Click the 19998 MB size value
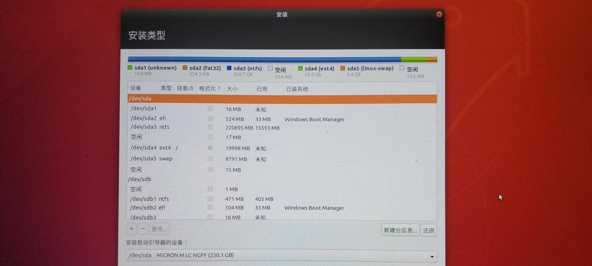This screenshot has width=592, height=266. click(238, 148)
